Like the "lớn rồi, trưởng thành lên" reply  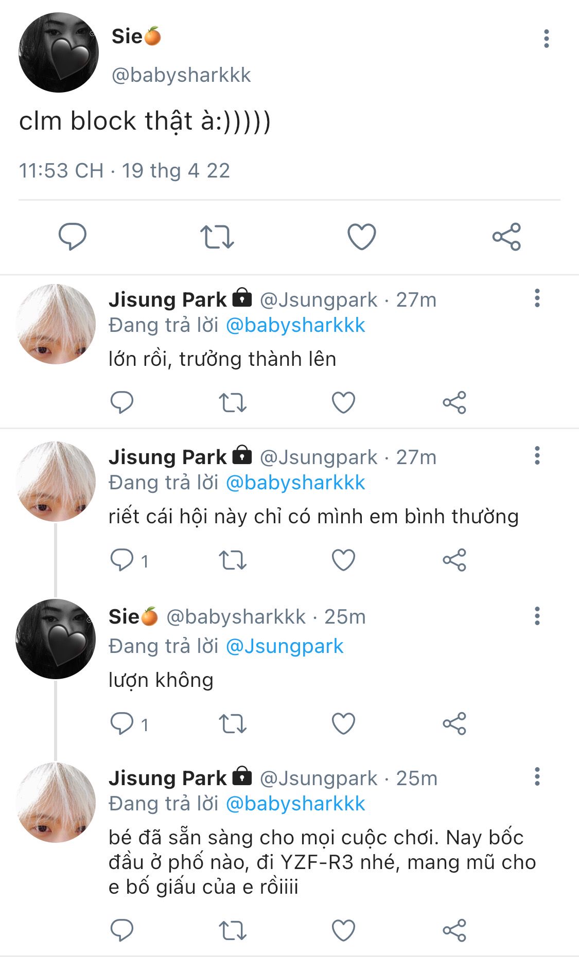[x=343, y=402]
